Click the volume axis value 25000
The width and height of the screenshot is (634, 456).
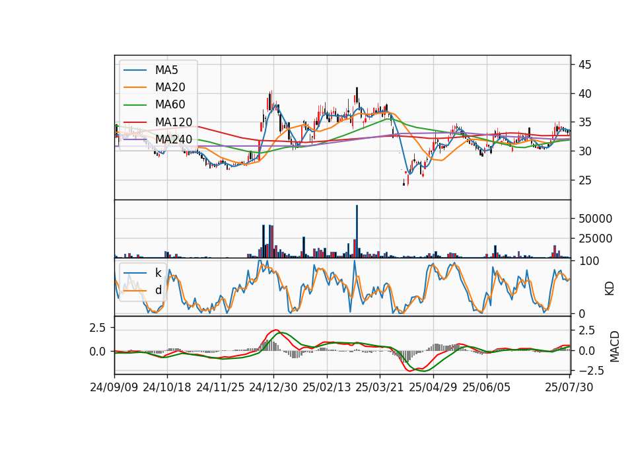point(595,239)
